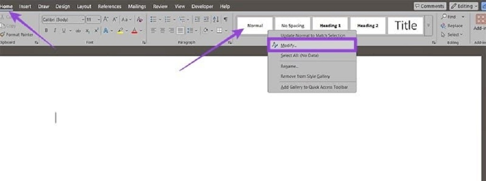The image size is (486, 181).
Task: Expand the Styles gallery arrow
Action: (x=429, y=25)
